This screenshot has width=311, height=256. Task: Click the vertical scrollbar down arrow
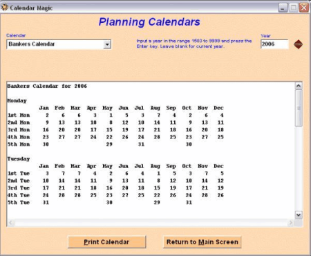pyautogui.click(x=299, y=215)
